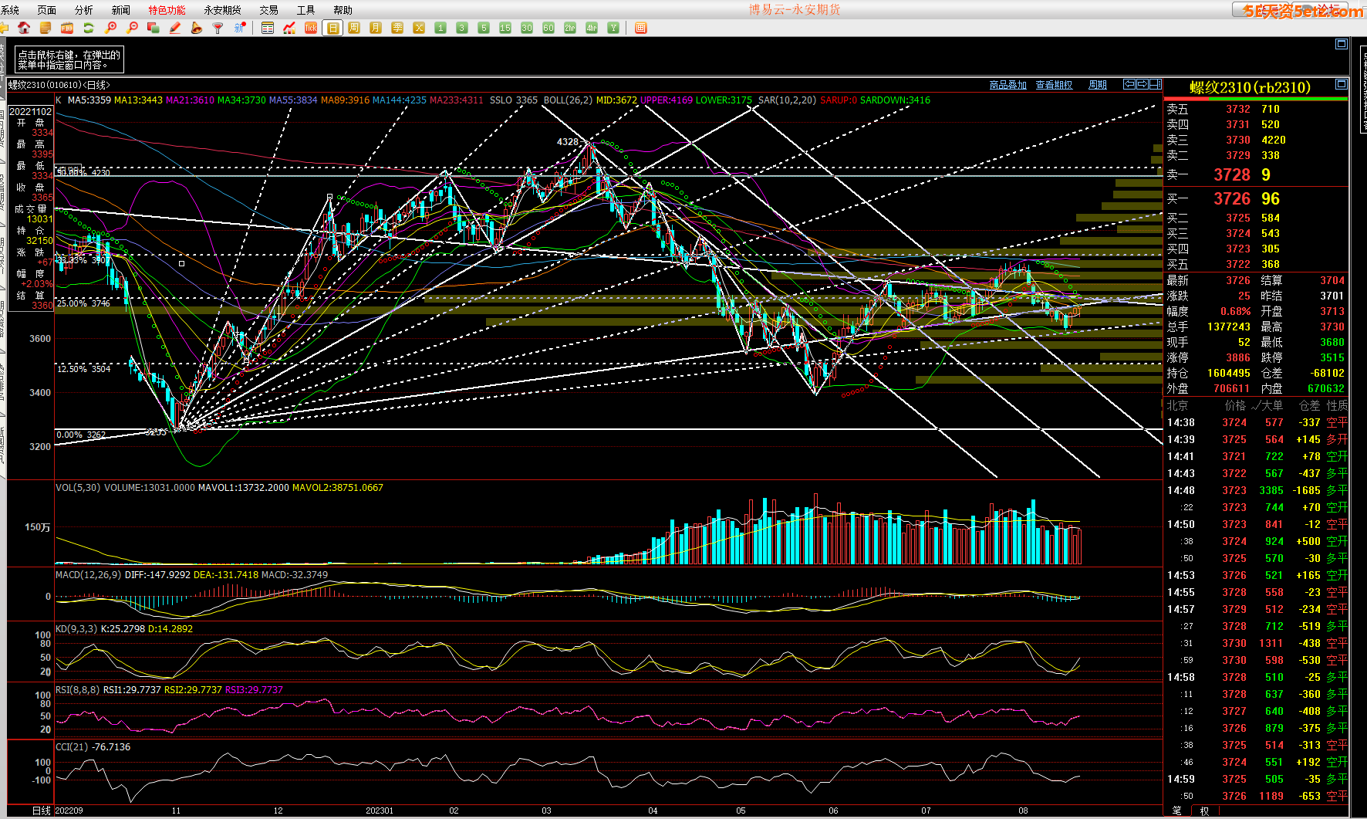
Task: Click the KD(9,3,3) indicator label
Action: tap(76, 629)
